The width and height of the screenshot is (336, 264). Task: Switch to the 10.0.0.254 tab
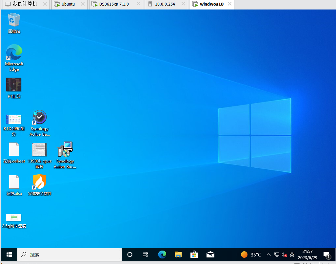(x=165, y=4)
